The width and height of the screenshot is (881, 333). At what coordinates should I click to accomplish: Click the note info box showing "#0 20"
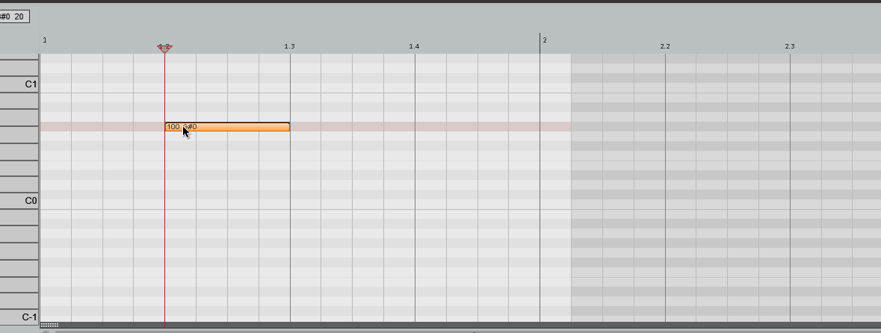(x=14, y=16)
